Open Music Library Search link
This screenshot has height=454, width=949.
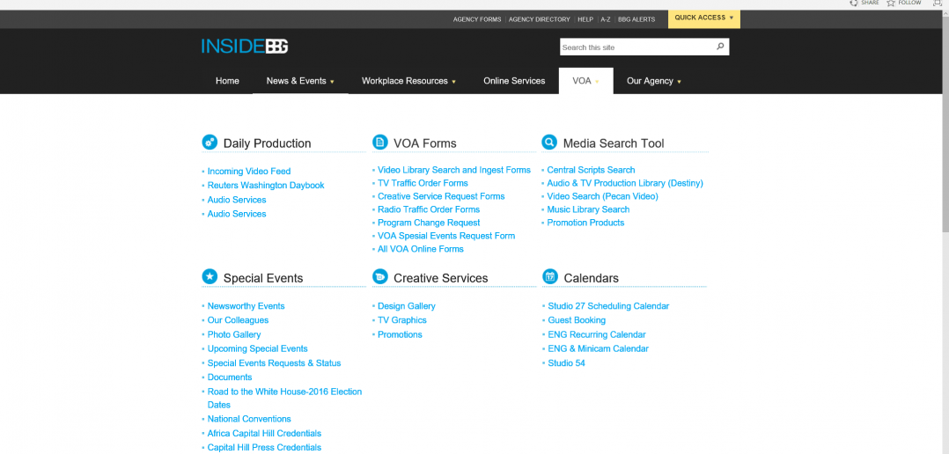tap(588, 209)
